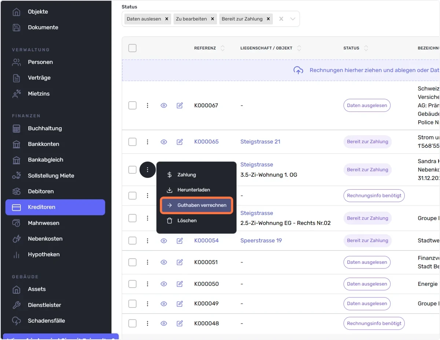Remove the 'Zu bearbeiten' filter chip
The height and width of the screenshot is (340, 440).
pyautogui.click(x=212, y=19)
